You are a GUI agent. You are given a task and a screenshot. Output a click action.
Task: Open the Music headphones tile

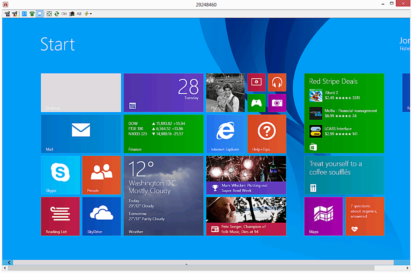pyautogui.click(x=277, y=82)
